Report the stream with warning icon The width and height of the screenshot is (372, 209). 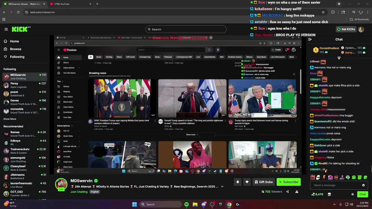tap(297, 192)
